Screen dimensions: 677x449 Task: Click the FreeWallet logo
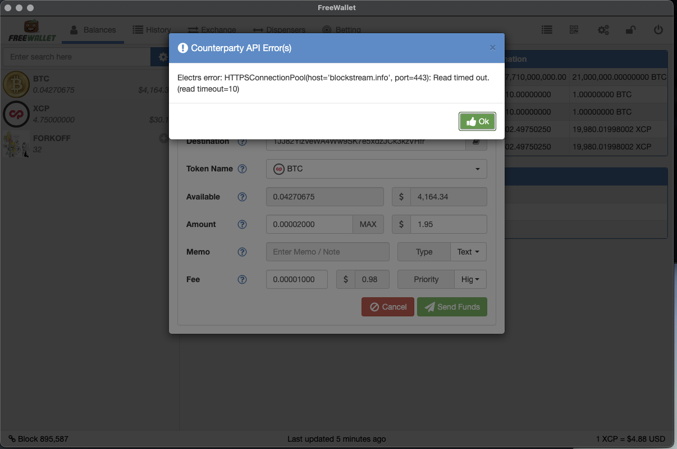point(32,31)
